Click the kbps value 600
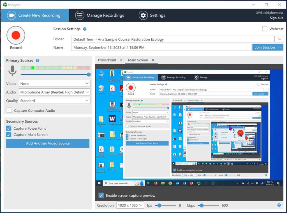Screen dimensions: 287x213 (x=225, y=205)
